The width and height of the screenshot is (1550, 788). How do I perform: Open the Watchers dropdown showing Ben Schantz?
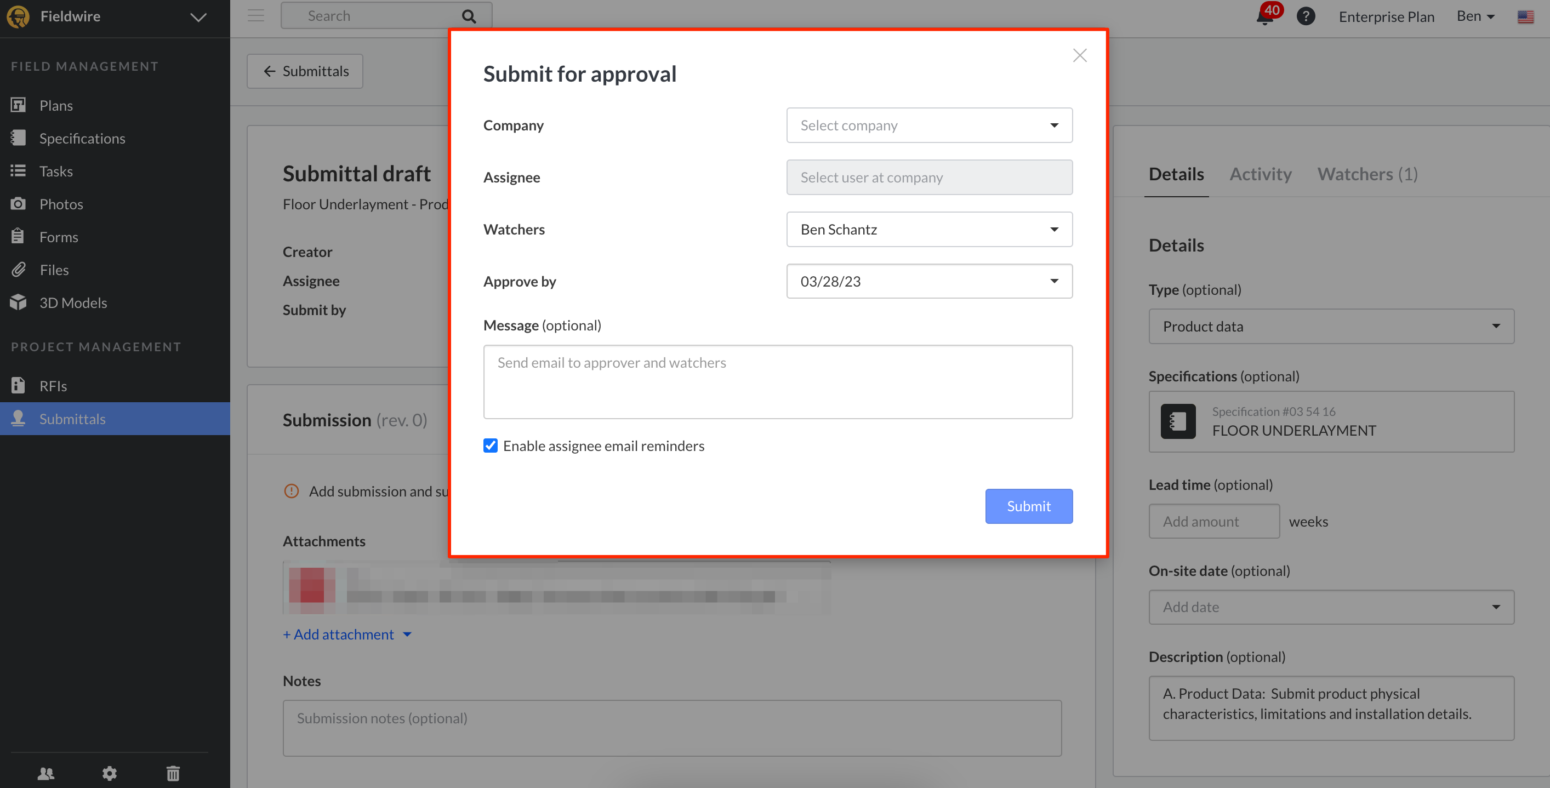[928, 229]
